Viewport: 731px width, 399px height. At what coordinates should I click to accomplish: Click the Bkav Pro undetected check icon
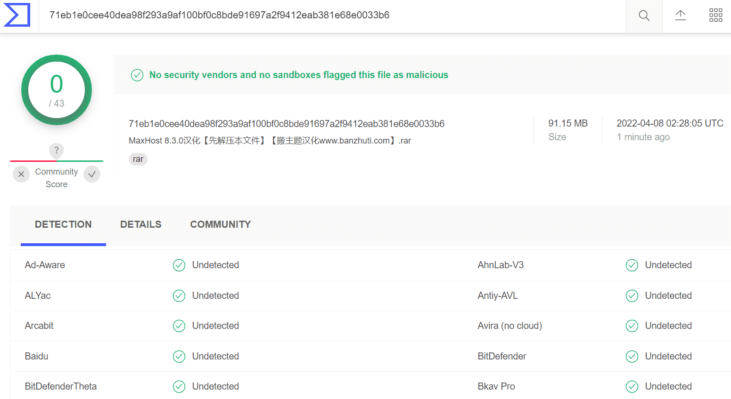pyautogui.click(x=632, y=386)
